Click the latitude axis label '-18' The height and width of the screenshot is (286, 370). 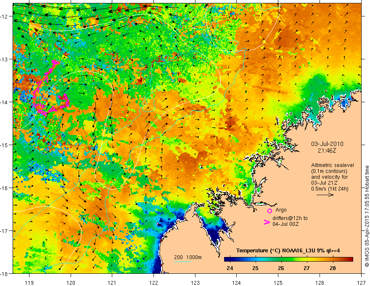pos(5,273)
